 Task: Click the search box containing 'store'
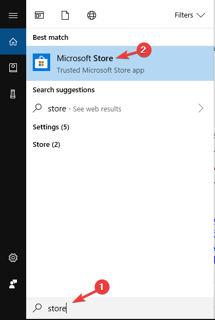click(120, 308)
